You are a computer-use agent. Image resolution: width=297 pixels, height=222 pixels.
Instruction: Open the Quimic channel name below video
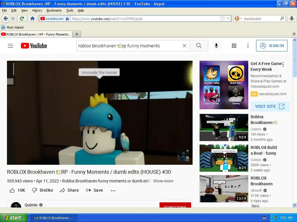(31, 205)
